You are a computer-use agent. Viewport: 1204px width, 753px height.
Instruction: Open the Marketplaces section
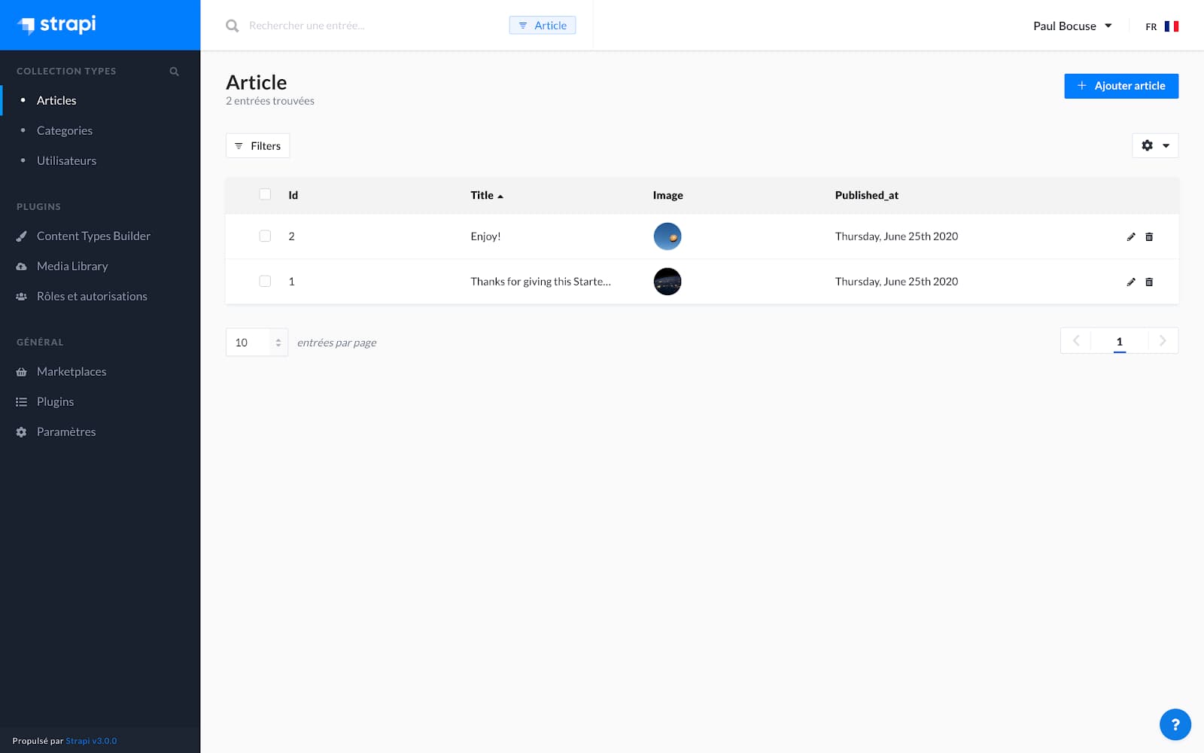tap(71, 371)
